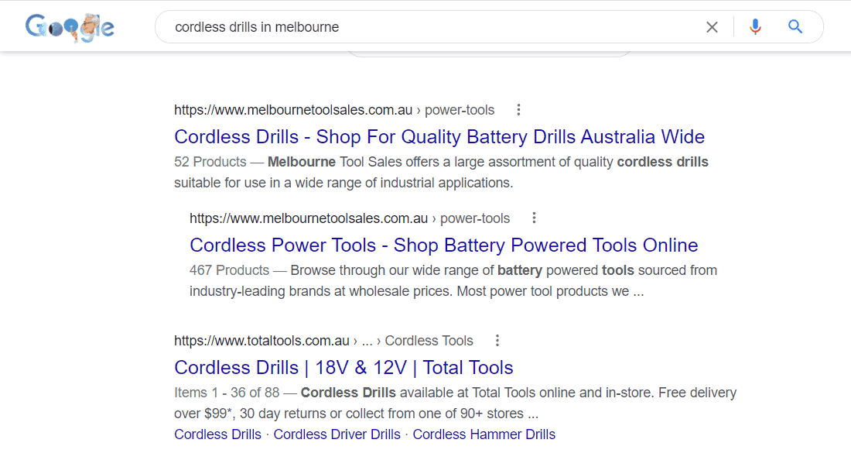Click the Google doodle logo

[x=70, y=27]
